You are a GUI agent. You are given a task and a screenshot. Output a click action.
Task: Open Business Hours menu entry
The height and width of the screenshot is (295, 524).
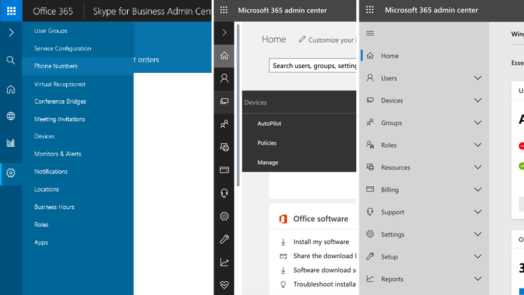[54, 207]
